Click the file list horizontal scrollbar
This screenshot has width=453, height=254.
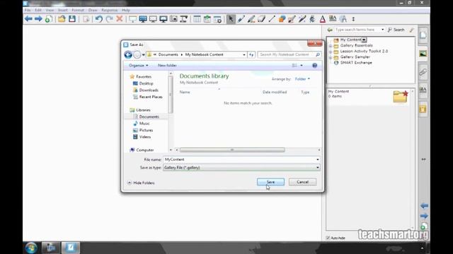[x=232, y=150]
